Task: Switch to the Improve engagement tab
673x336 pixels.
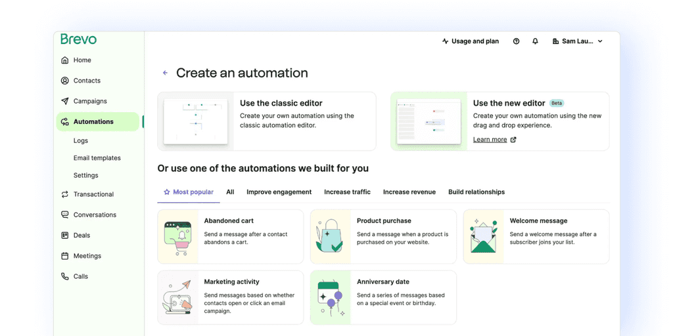Action: (279, 192)
